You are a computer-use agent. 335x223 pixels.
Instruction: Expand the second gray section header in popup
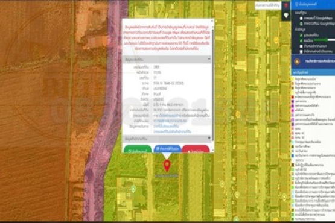pyautogui.click(x=167, y=139)
